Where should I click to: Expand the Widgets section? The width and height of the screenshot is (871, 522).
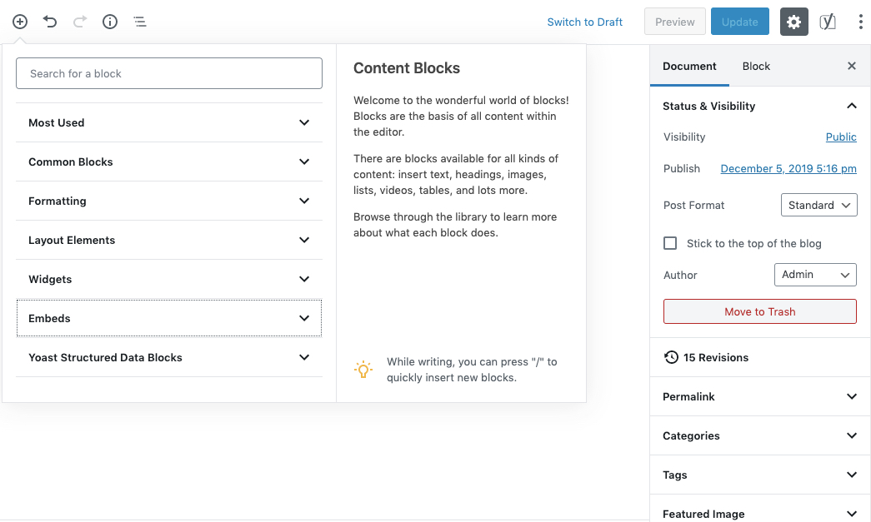pos(169,279)
